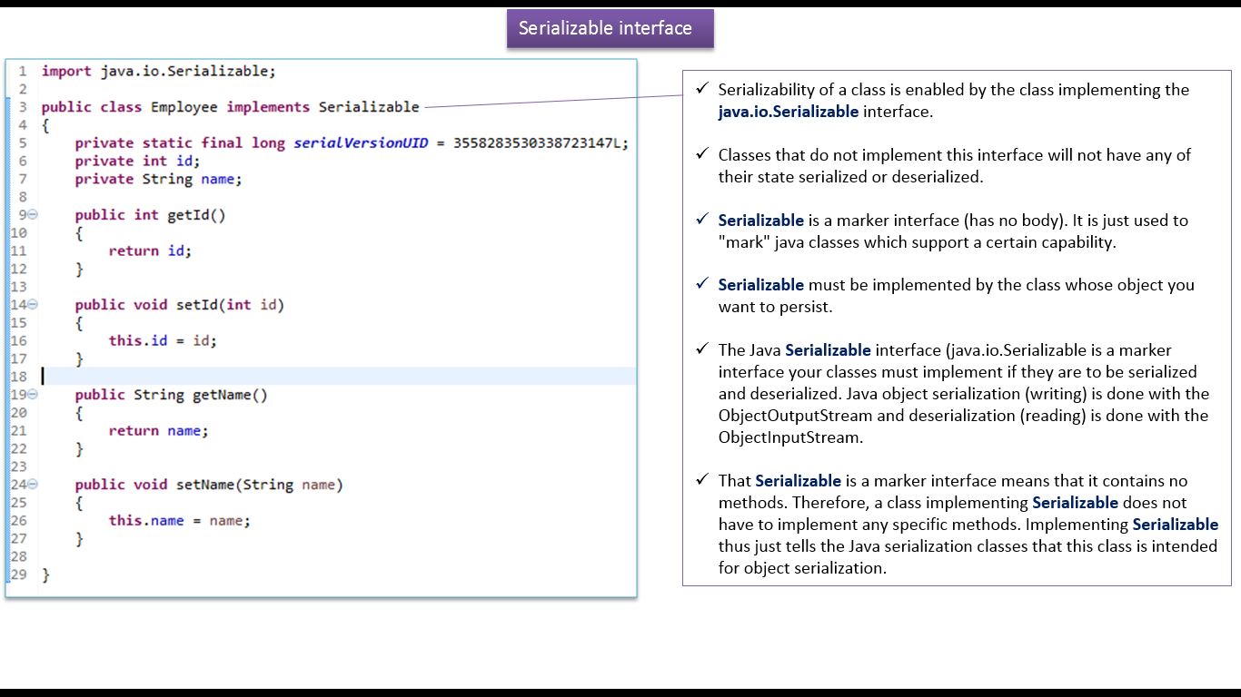Viewport: 1241px width, 697px height.
Task: Click 'implements' keyword on line 3
Action: click(x=268, y=107)
